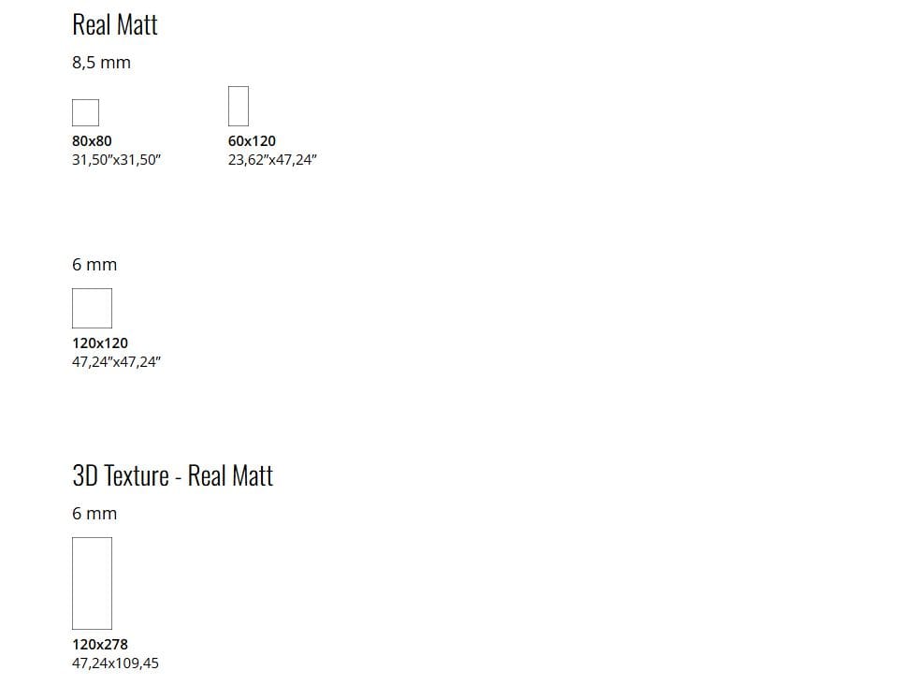Click the 80x80 square tile icon
The width and height of the screenshot is (913, 685).
click(x=85, y=112)
